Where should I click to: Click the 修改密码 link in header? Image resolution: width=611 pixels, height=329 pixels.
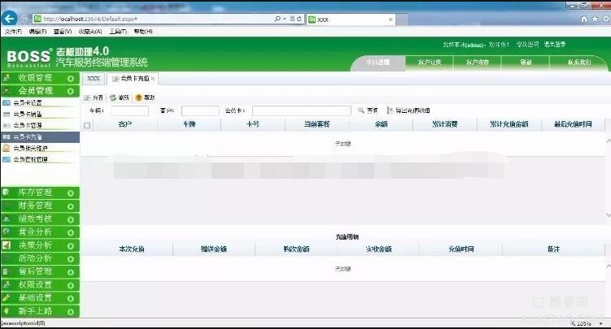[x=528, y=45]
